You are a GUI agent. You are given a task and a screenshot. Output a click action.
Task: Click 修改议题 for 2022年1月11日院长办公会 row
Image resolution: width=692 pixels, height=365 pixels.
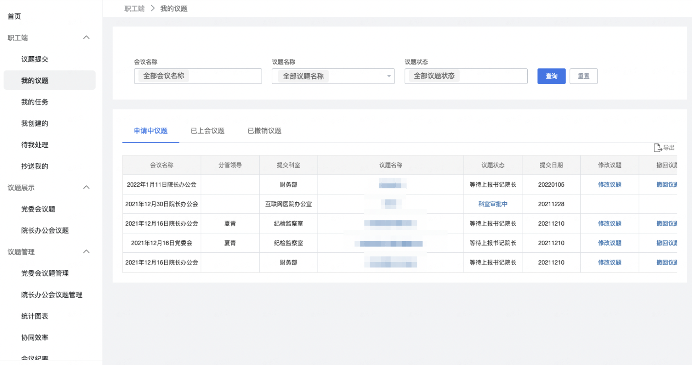point(610,185)
